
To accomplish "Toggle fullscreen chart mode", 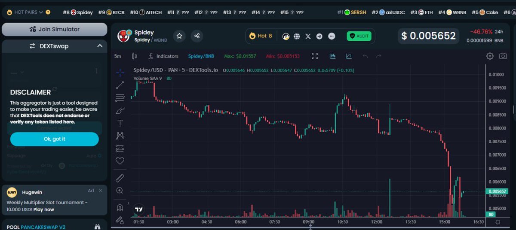I will pyautogui.click(x=315, y=56).
